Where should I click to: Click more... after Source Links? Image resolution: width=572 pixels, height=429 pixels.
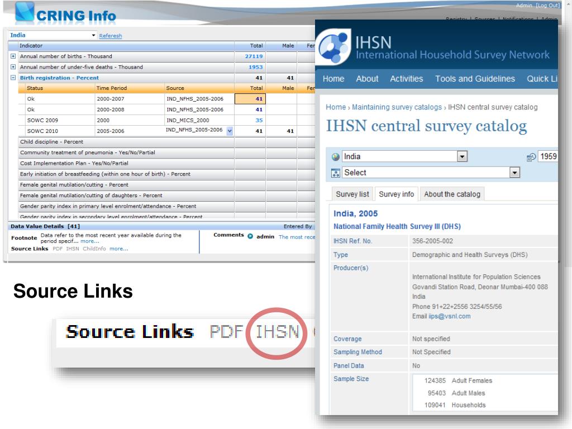pyautogui.click(x=119, y=249)
